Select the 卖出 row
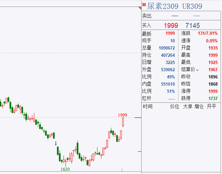Viewport: 222px width, 174px height. coord(181,16)
